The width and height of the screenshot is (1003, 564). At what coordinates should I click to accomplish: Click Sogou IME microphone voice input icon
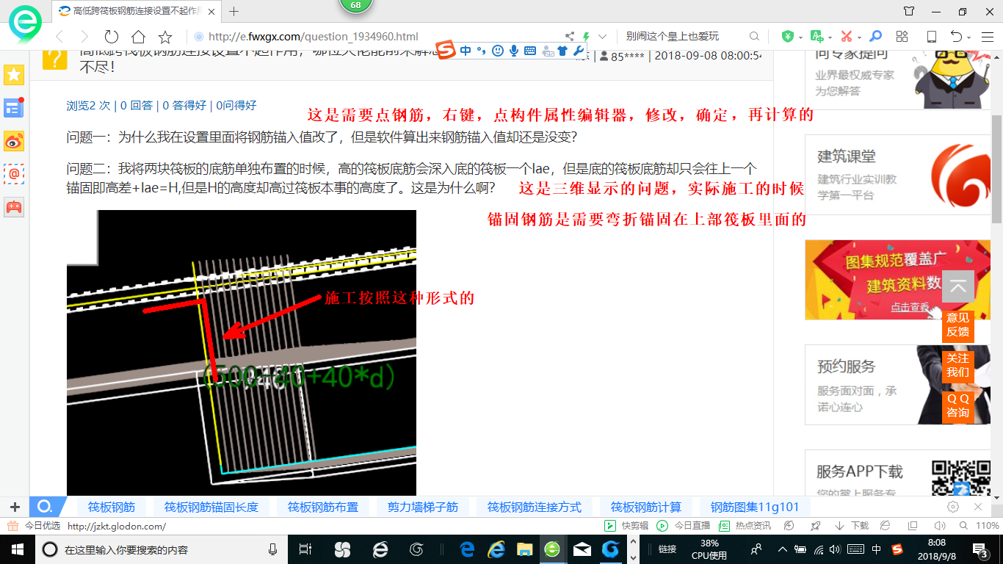coord(514,51)
